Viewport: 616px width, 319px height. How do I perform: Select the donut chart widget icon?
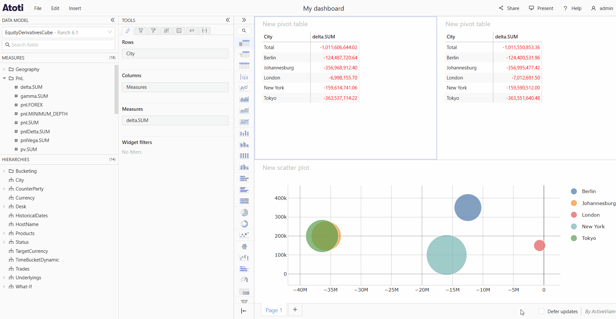[x=244, y=224]
